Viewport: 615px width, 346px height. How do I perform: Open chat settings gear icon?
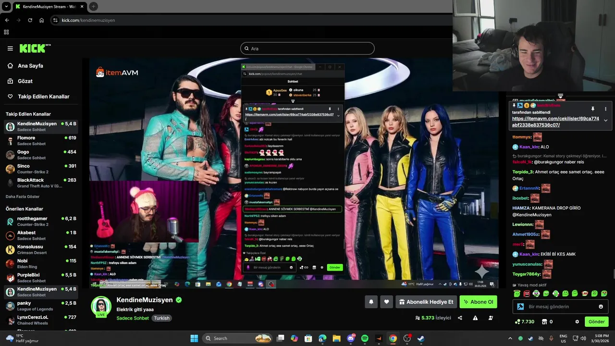(x=577, y=321)
